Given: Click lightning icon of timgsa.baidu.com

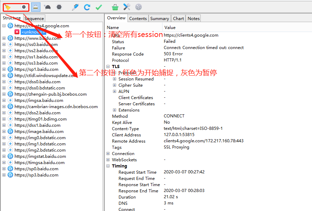Looking at the screenshot, I should (10, 162).
